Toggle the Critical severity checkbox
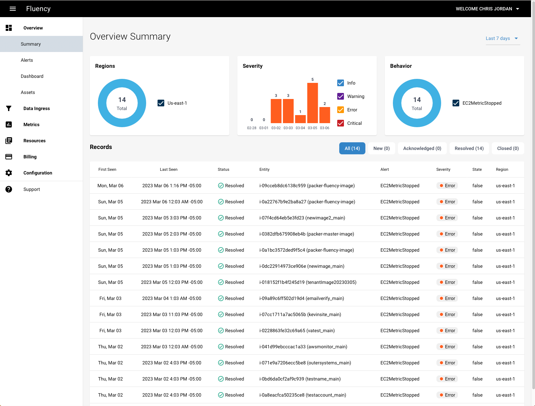 click(x=341, y=123)
